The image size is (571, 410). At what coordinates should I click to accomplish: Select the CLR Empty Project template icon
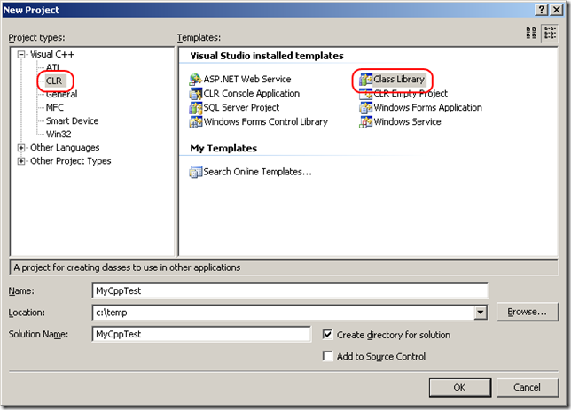(365, 94)
